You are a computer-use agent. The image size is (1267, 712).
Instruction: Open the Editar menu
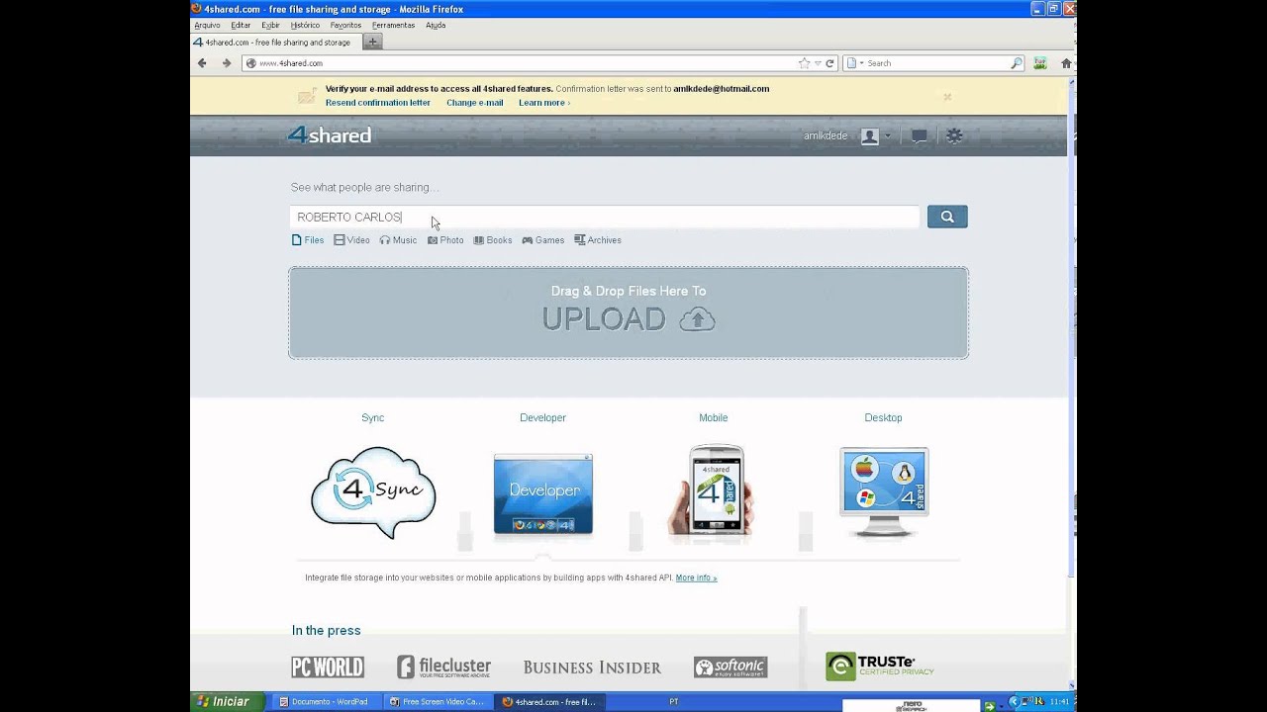(241, 25)
